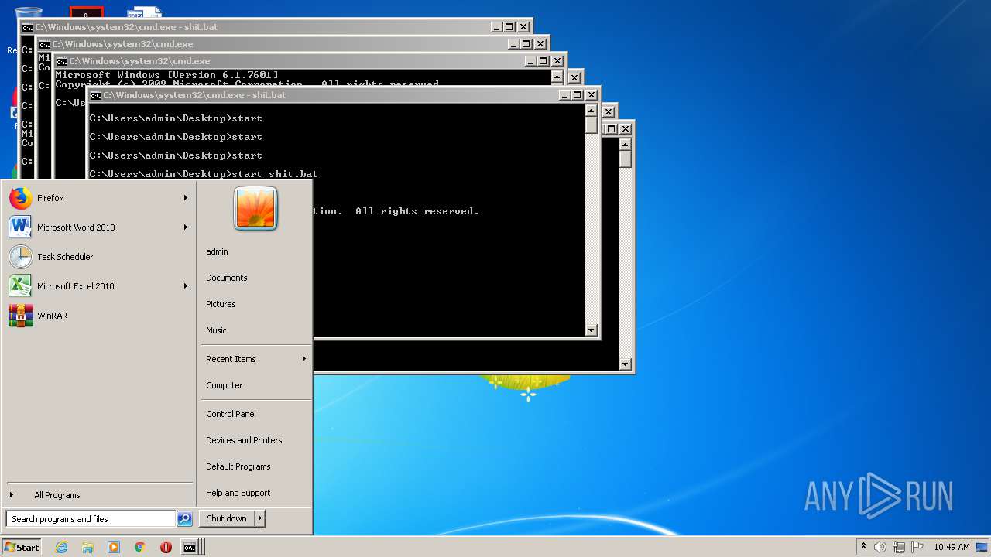Viewport: 991px width, 557px height.
Task: Click the scrollbar thumb in front cmd window
Action: (592, 125)
